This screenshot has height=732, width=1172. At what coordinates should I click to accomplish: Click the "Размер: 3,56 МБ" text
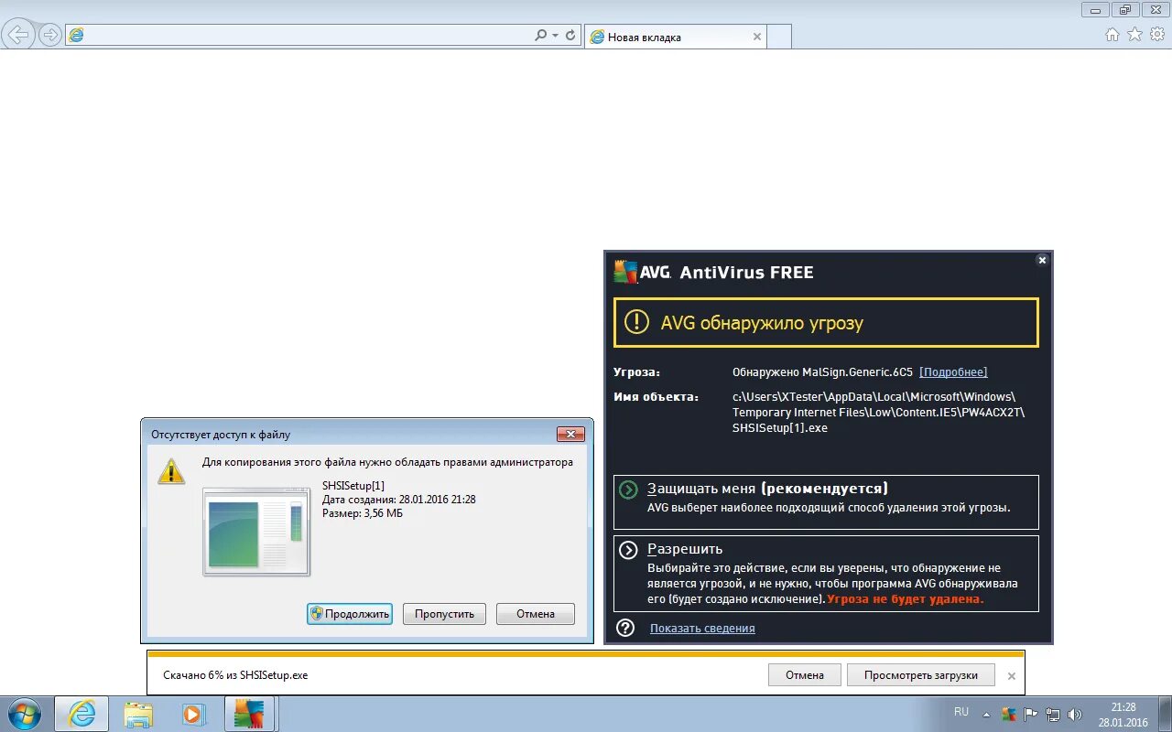point(363,513)
